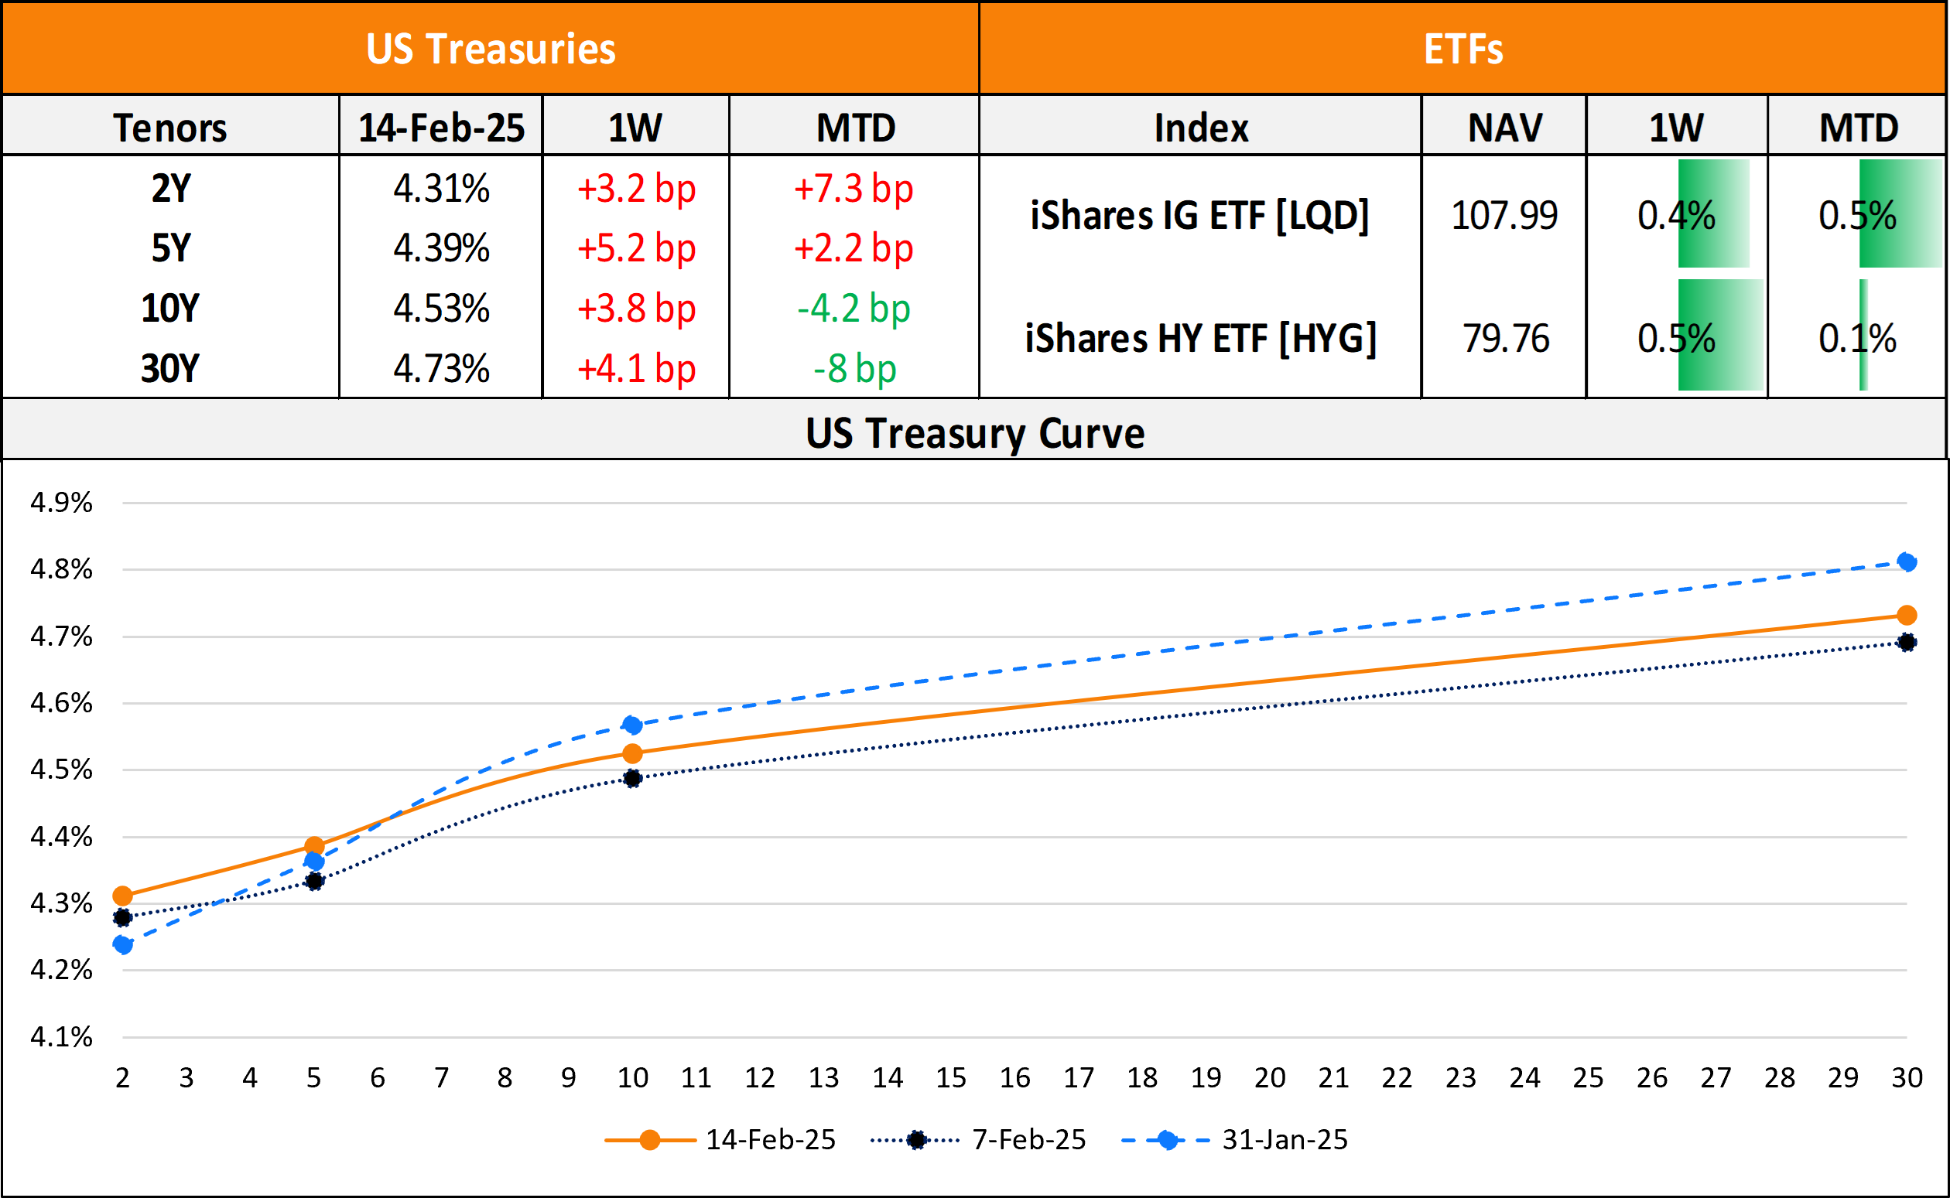Select the black 7-Feb-25 5-year data point
Viewport: 1950px width, 1198px height.
pos(314,881)
